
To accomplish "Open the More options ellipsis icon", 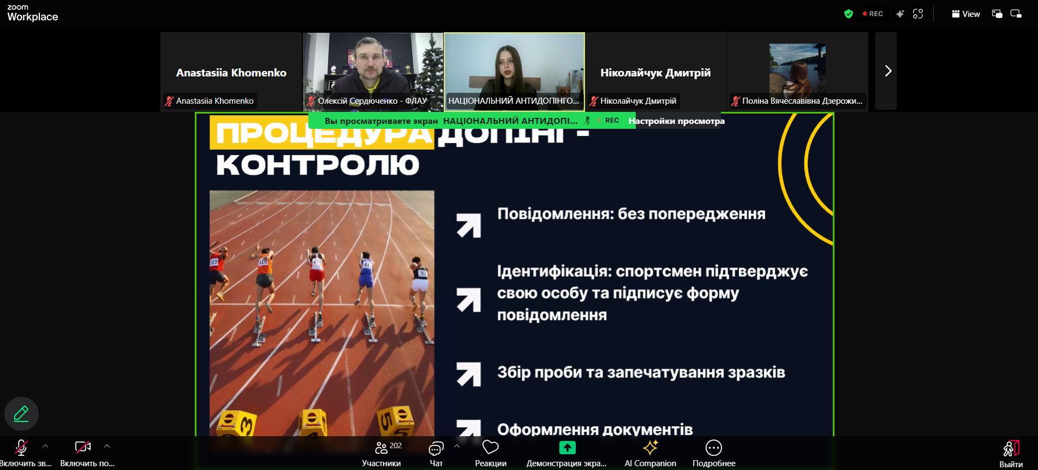I will tap(713, 448).
